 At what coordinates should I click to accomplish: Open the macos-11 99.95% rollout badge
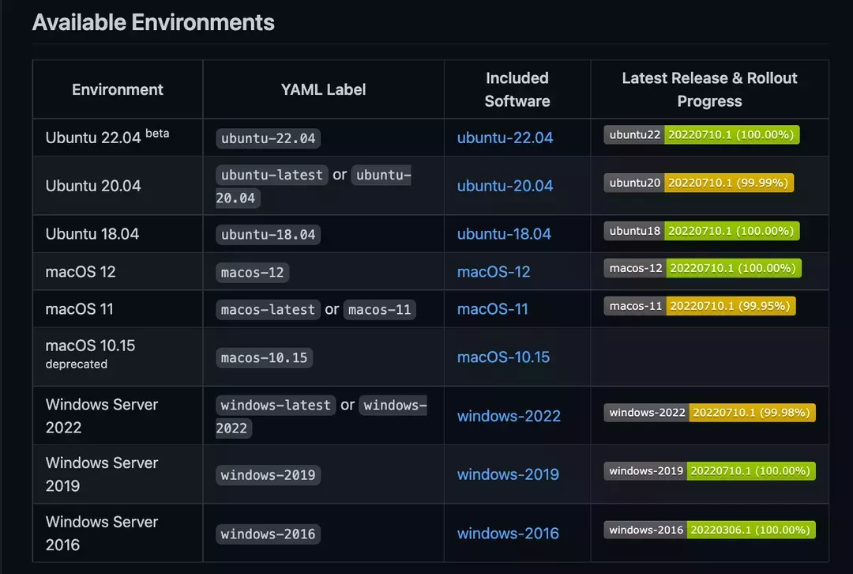[700, 306]
